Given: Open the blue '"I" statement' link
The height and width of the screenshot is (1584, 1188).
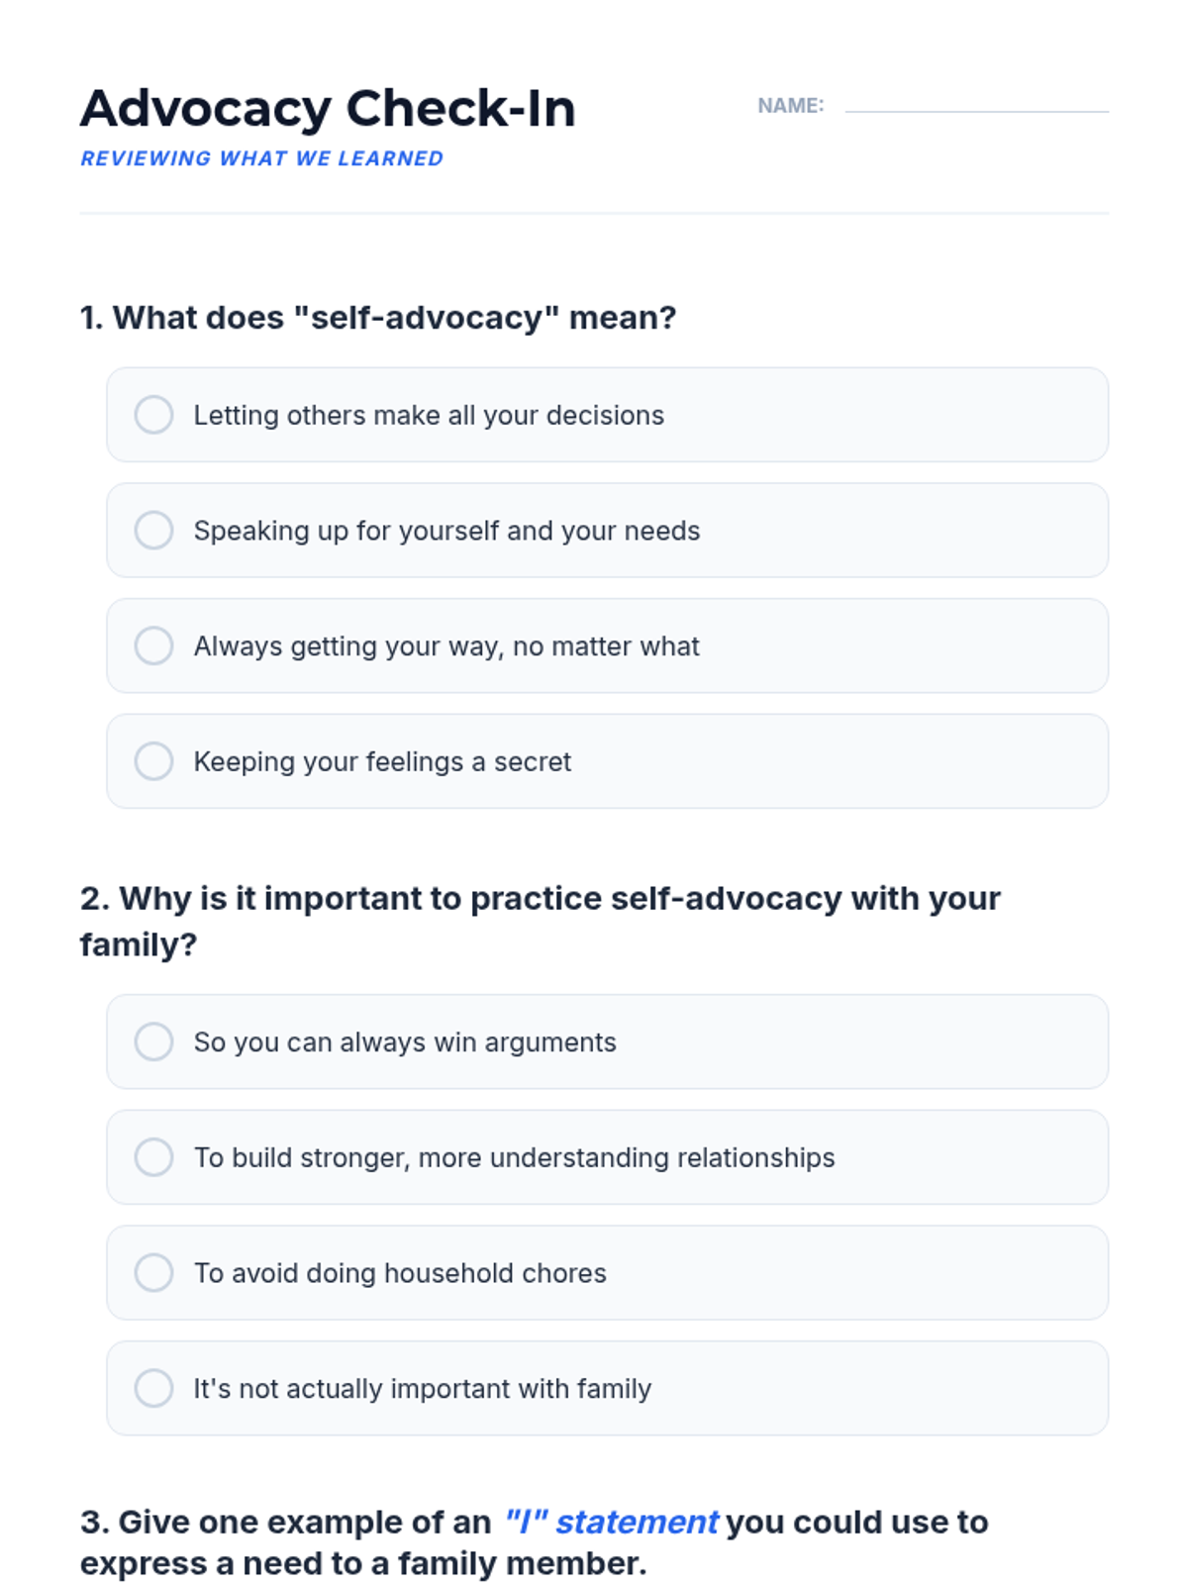Looking at the screenshot, I should coord(611,1522).
